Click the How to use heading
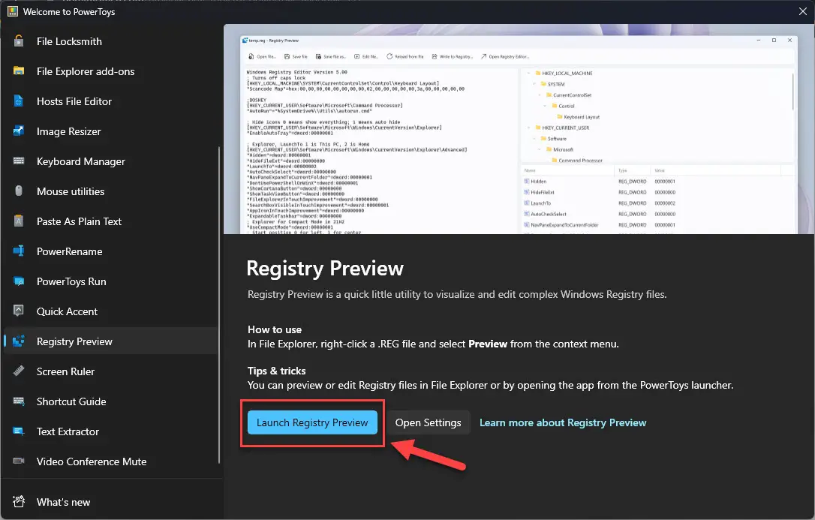The image size is (815, 520). (275, 329)
